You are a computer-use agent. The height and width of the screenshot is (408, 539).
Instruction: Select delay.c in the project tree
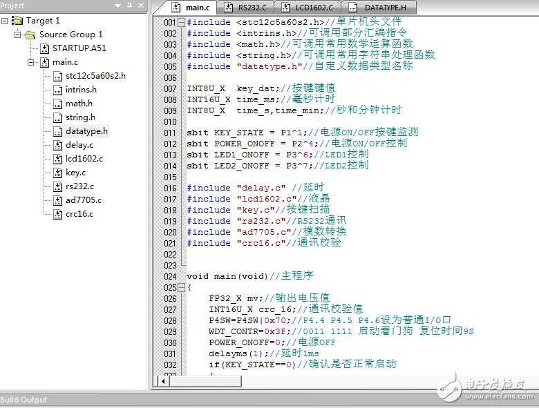click(79, 145)
